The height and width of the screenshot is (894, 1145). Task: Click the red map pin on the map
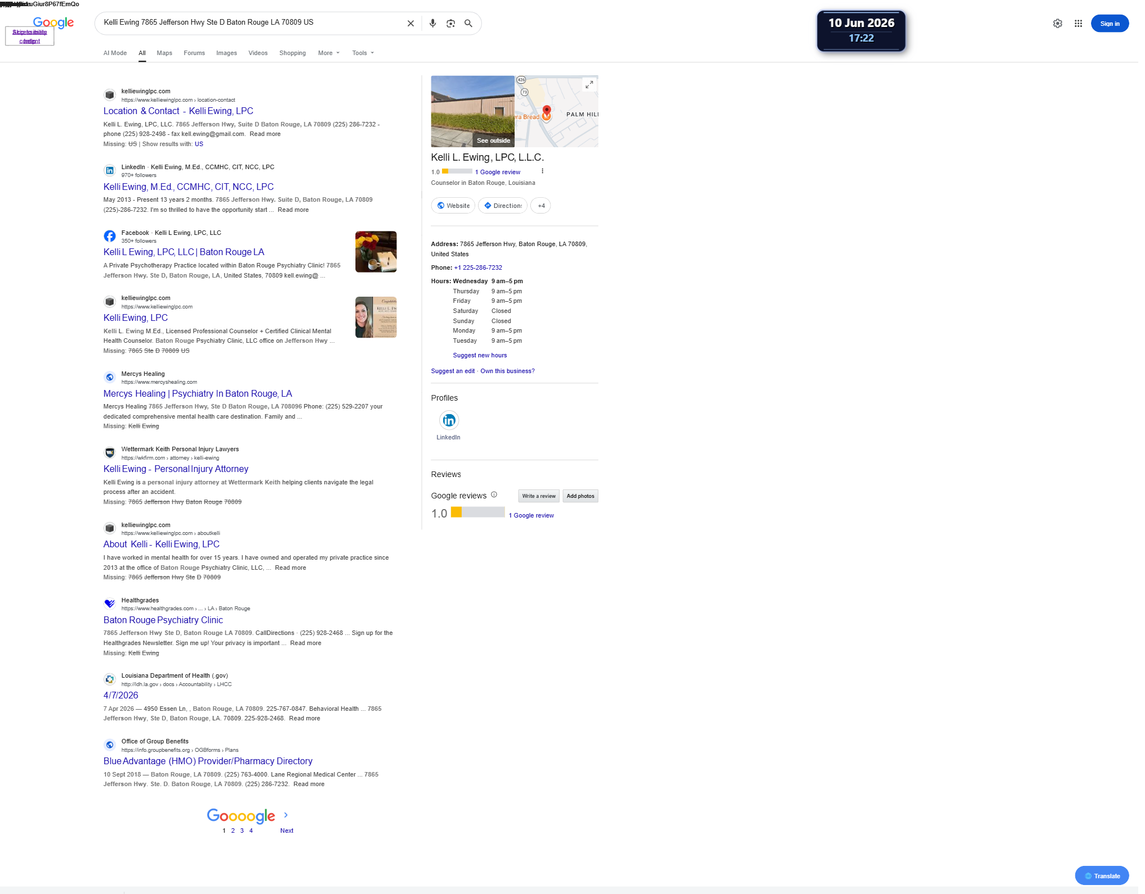546,111
